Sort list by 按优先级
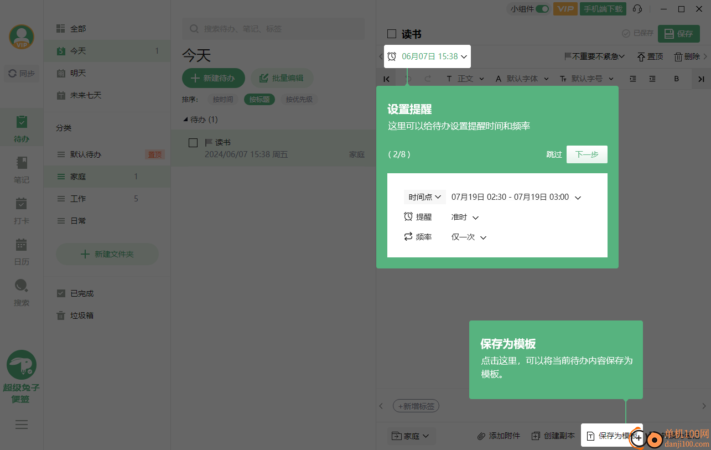 point(299,100)
